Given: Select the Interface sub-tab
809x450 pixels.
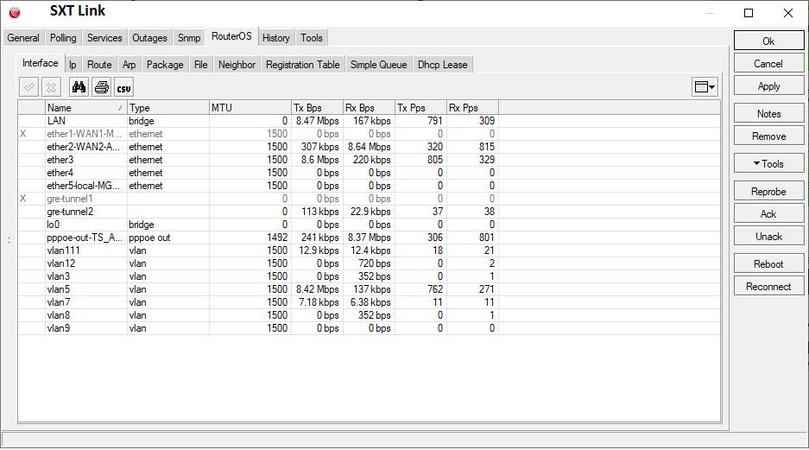Looking at the screenshot, I should (41, 63).
